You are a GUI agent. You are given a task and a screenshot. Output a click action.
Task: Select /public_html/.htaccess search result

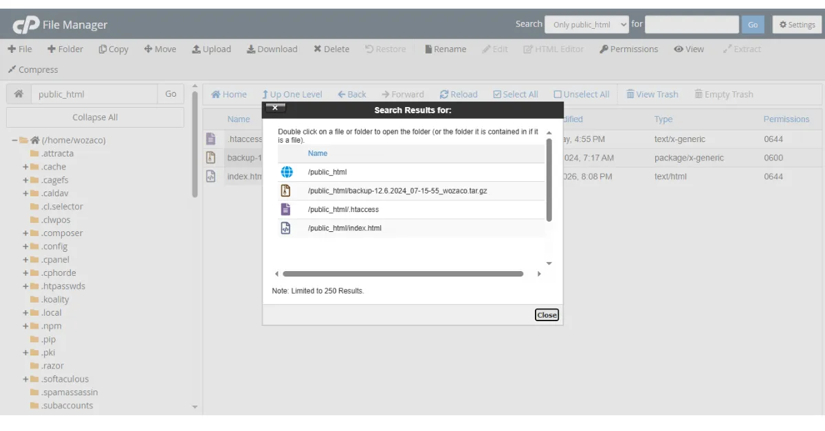(x=343, y=209)
